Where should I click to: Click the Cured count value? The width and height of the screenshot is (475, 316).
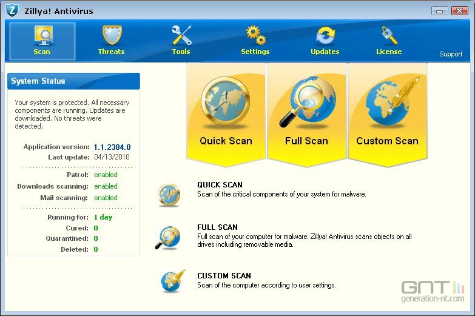[96, 228]
